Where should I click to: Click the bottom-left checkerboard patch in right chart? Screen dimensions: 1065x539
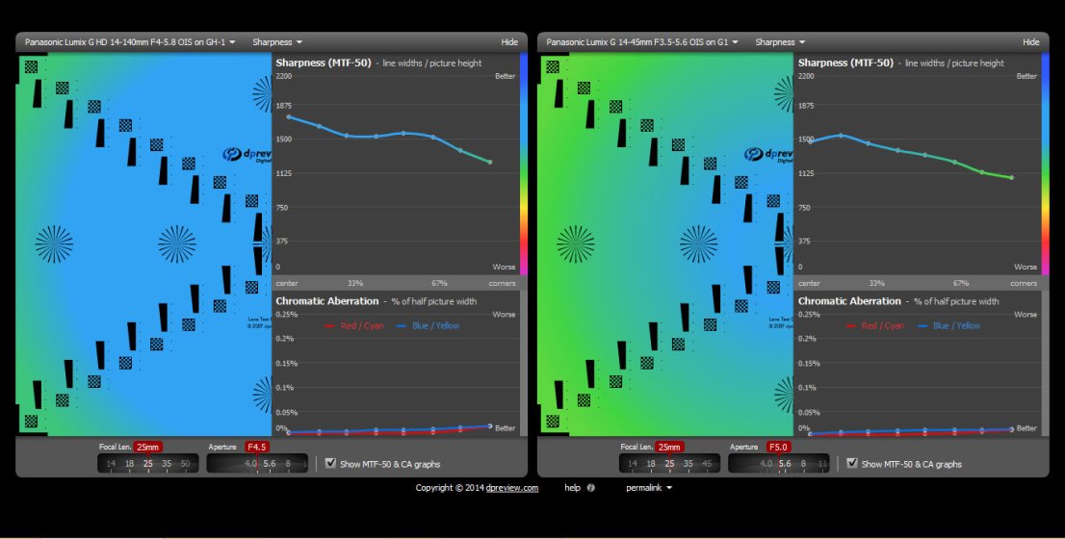click(553, 422)
